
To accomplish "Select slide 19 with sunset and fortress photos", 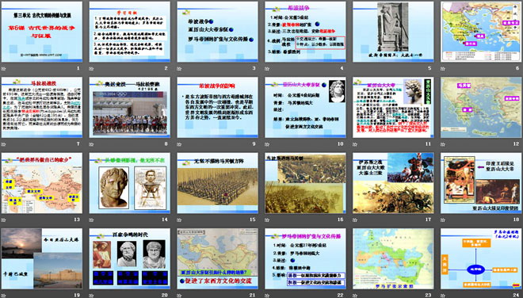I will tap(42, 258).
